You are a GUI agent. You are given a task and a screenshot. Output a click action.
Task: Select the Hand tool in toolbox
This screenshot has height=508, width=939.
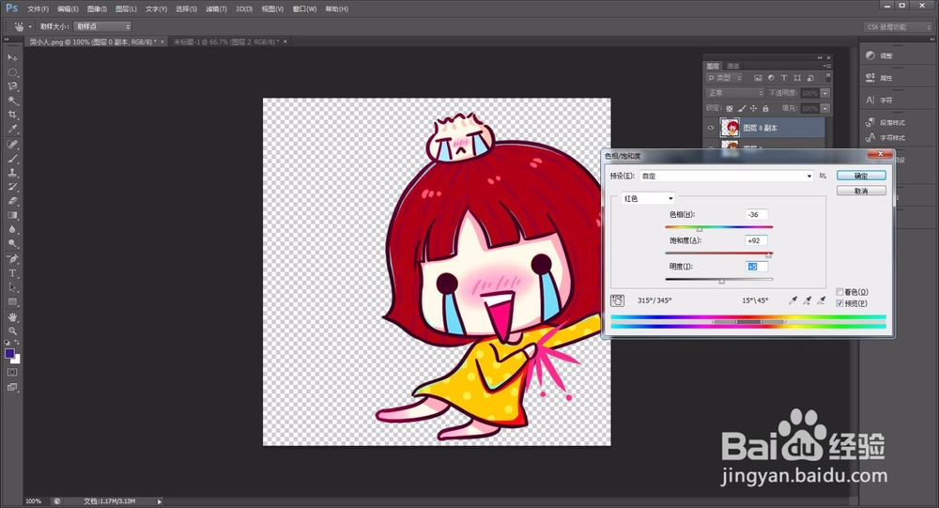pos(12,316)
